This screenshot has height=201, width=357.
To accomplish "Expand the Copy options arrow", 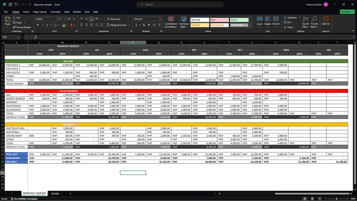I will (24, 22).
